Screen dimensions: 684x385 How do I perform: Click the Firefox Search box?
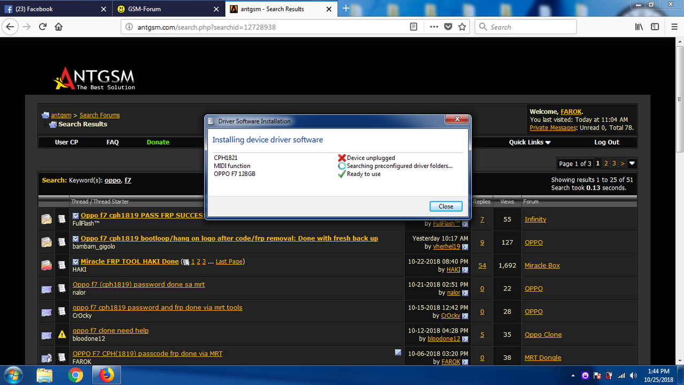point(526,27)
